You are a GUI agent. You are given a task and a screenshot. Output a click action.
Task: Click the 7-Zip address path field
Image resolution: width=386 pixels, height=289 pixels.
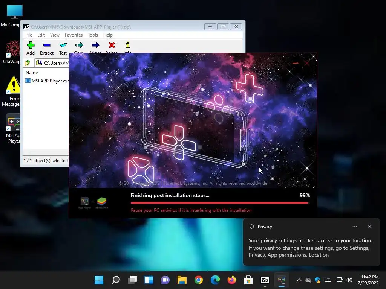point(52,63)
